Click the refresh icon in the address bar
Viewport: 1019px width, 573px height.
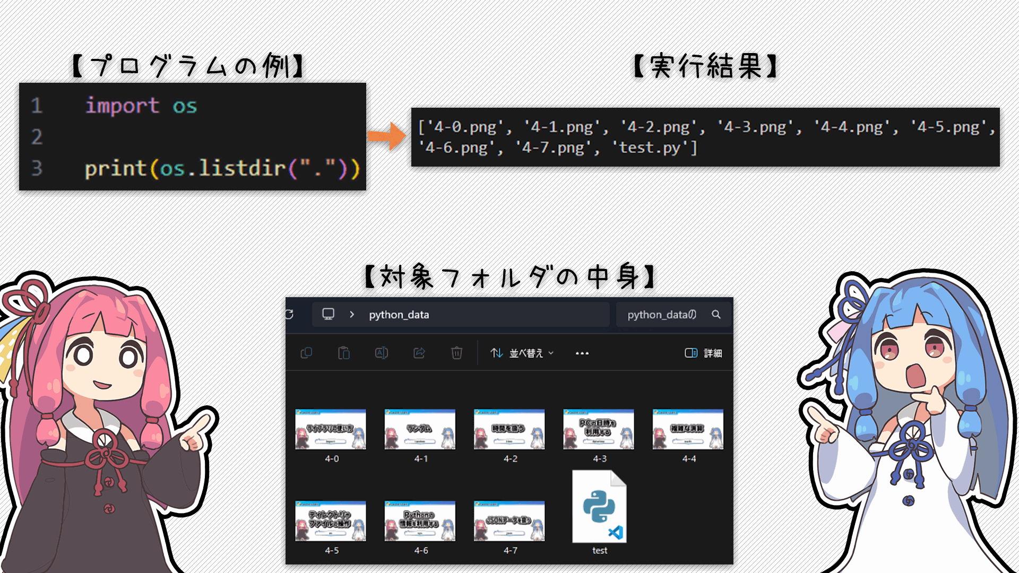[290, 314]
